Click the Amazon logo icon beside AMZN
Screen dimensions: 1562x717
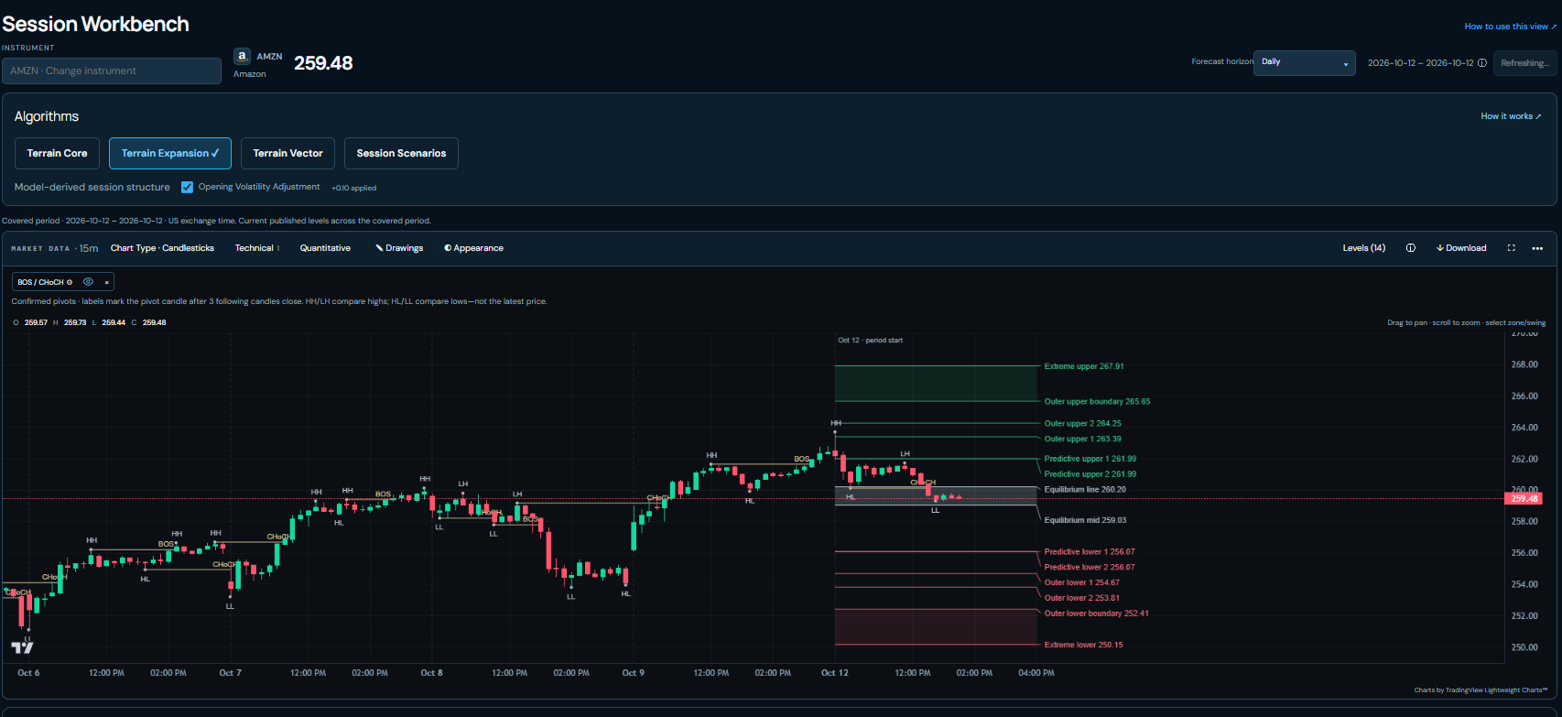242,56
